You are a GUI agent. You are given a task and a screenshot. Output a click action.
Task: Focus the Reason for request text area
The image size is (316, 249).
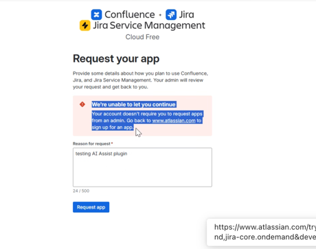[142, 167]
